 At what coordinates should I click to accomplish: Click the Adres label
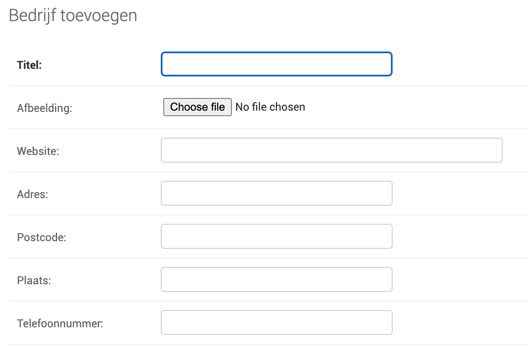(33, 194)
